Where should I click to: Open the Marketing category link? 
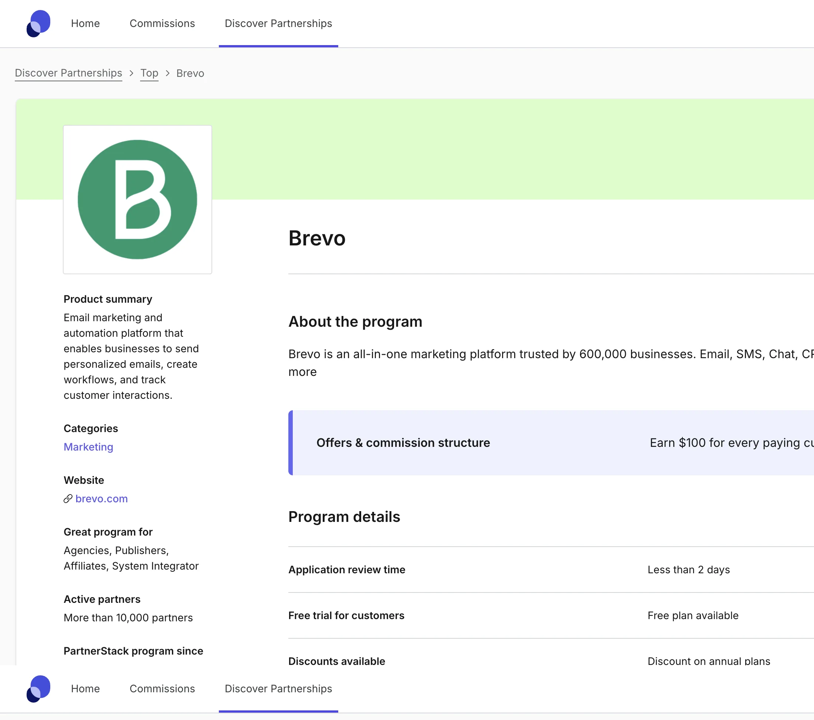click(88, 447)
